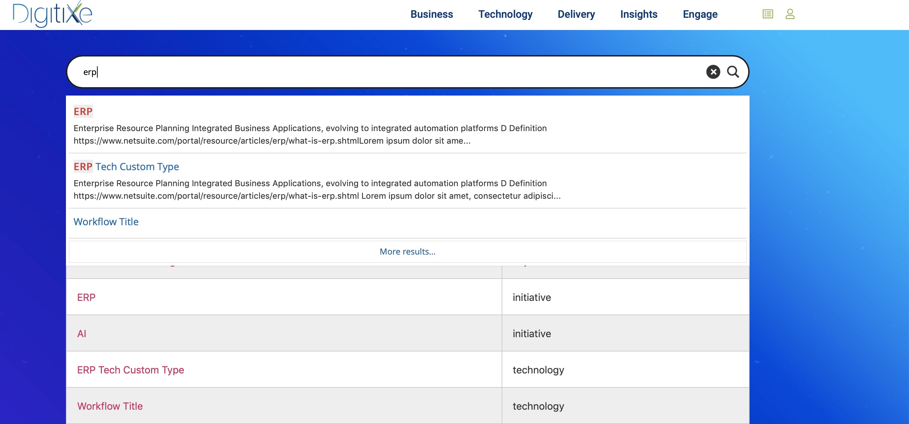Screen dimensions: 909x424
Task: Open the Engage menu
Action: click(x=700, y=14)
